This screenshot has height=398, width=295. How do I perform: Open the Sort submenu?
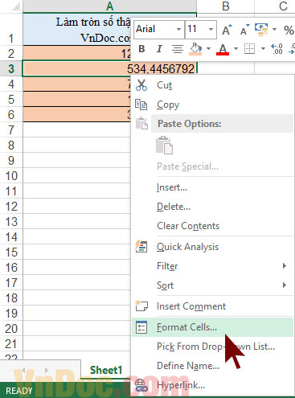(x=212, y=285)
